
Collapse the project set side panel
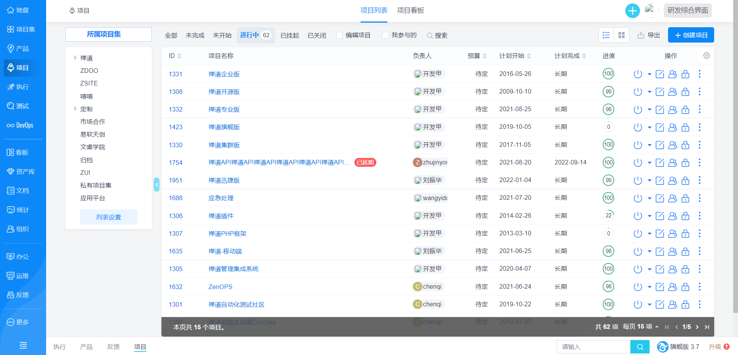pos(156,185)
